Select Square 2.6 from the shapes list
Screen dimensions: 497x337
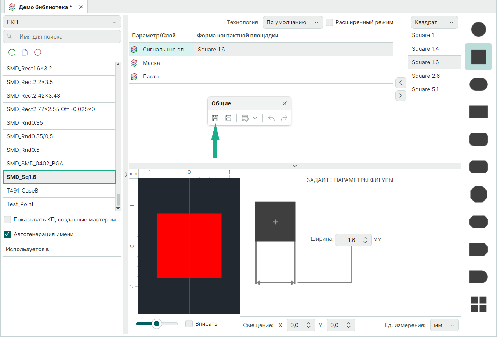point(426,76)
